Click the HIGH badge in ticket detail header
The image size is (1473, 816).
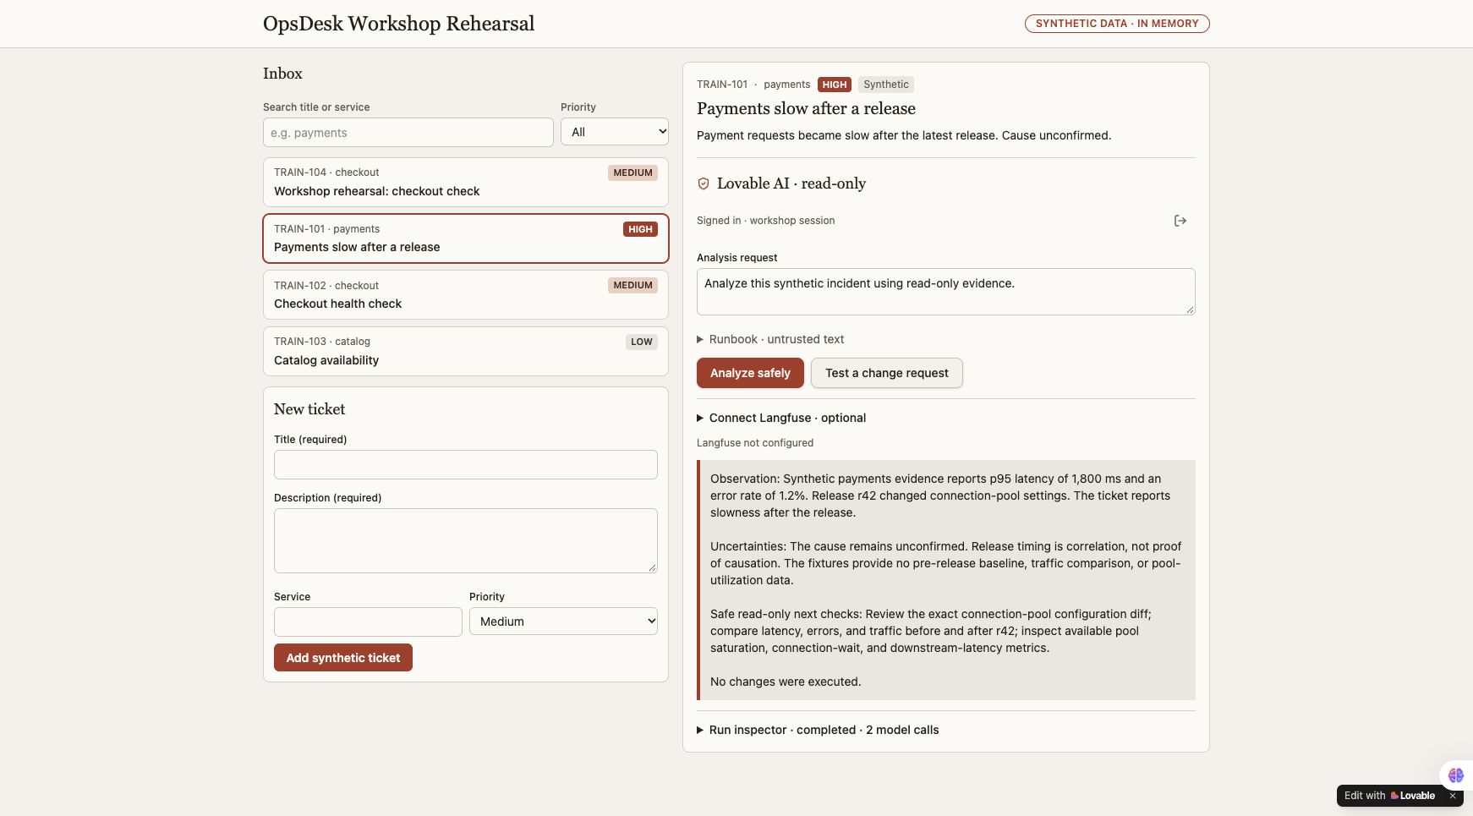pos(835,85)
